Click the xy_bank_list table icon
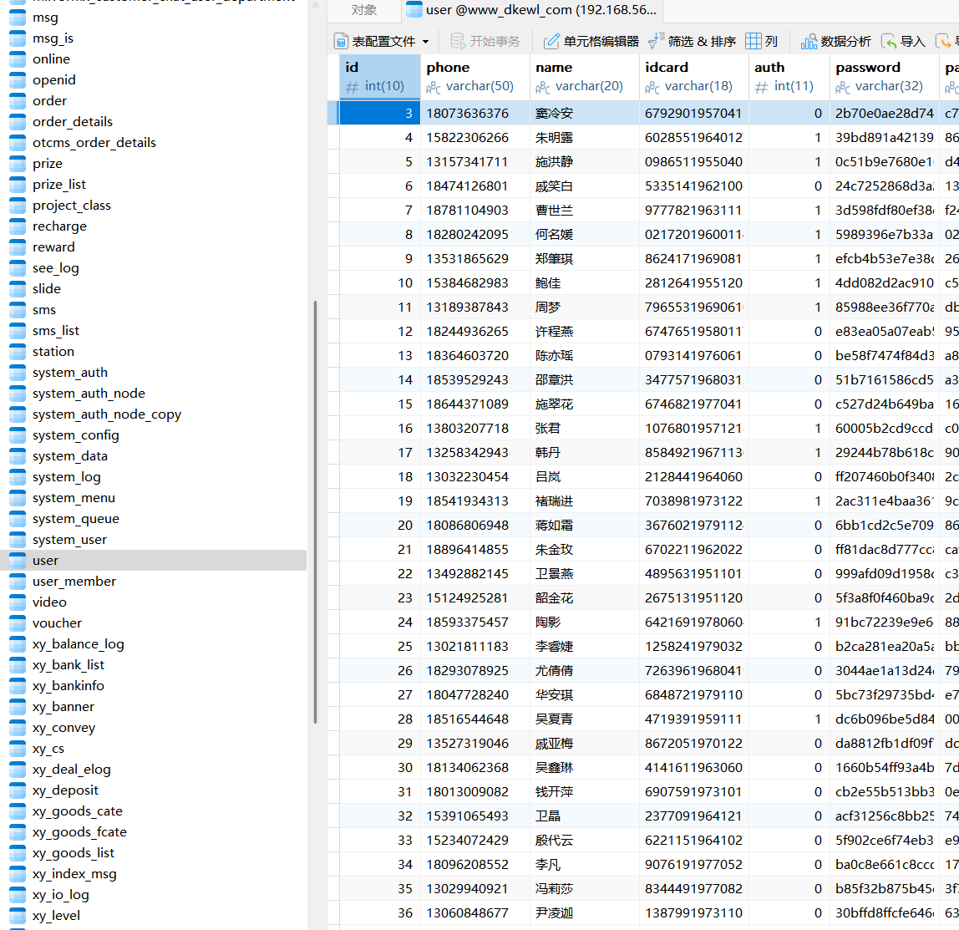Image resolution: width=959 pixels, height=930 pixels. click(17, 664)
